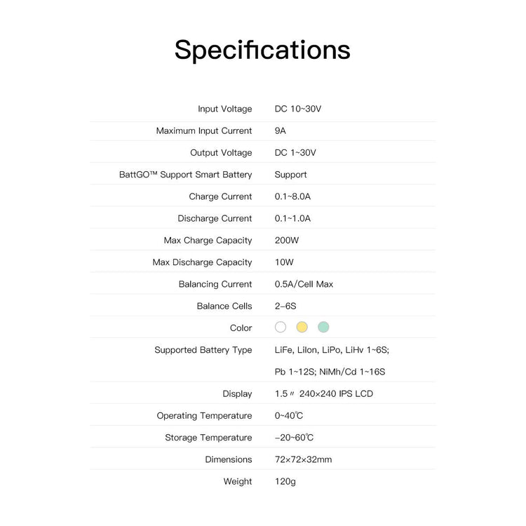Click the Pb 1~12S; NiMh/Cd text line
Viewport: 526px width, 526px height.
[x=330, y=372]
